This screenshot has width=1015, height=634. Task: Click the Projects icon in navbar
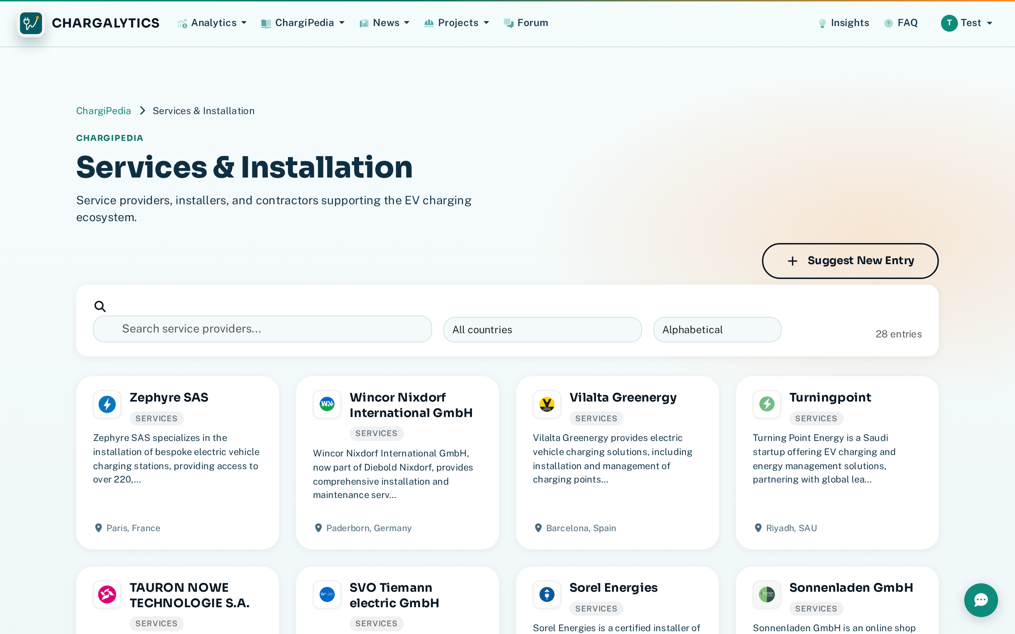429,23
